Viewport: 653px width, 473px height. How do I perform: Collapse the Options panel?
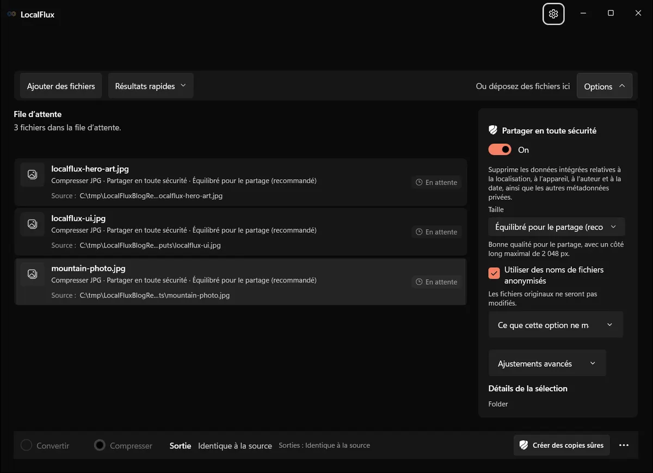coord(605,86)
